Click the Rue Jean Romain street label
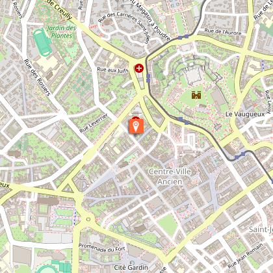 (x=246, y=256)
